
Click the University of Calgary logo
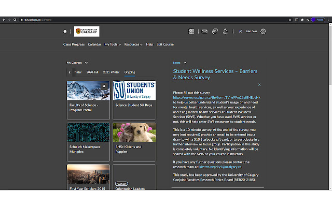[87, 31]
